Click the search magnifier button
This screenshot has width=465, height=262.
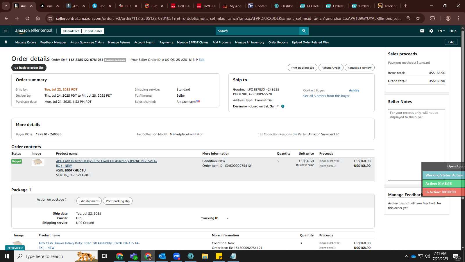click(x=304, y=31)
